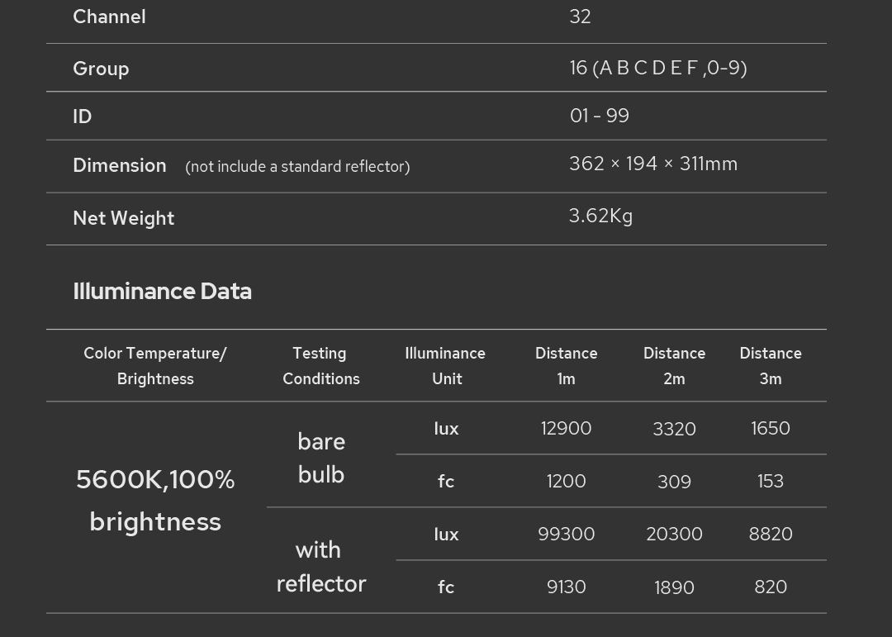Image resolution: width=892 pixels, height=637 pixels.
Task: Select the 5600K,100% brightness cell
Action: point(155,501)
